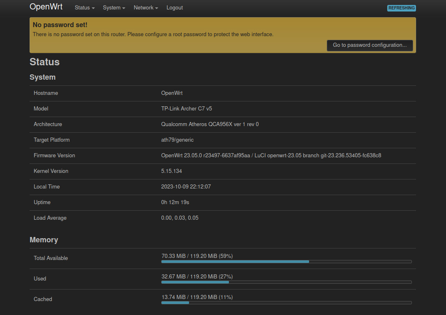Select the Hostname value OpenWrt
Image resolution: width=446 pixels, height=315 pixels.
click(172, 93)
